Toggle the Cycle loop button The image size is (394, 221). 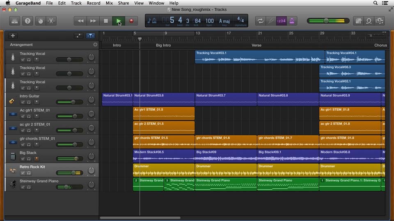261,21
